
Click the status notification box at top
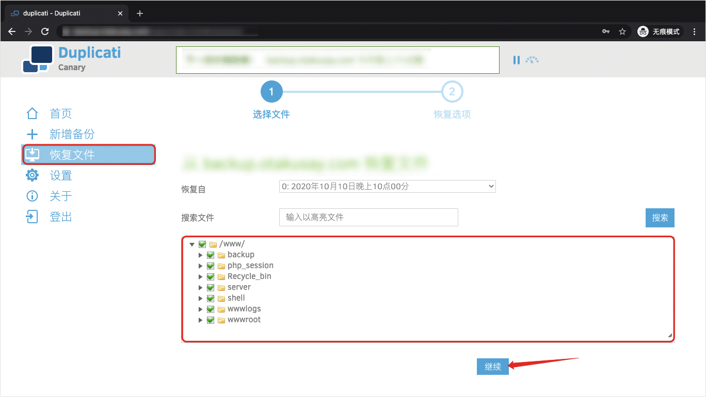pos(338,60)
